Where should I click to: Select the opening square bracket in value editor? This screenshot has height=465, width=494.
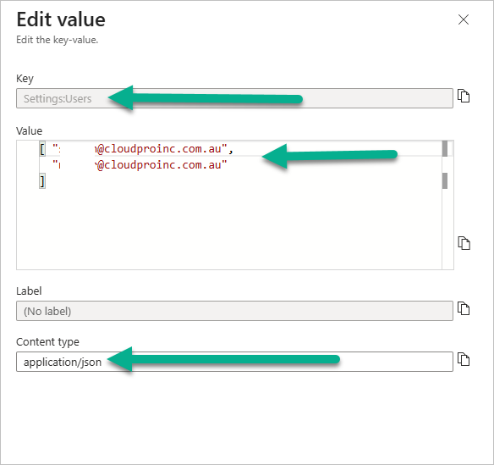42,149
